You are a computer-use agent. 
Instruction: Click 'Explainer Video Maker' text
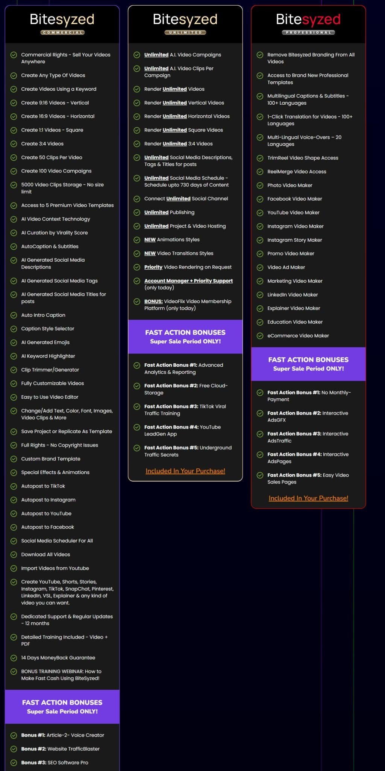294,308
